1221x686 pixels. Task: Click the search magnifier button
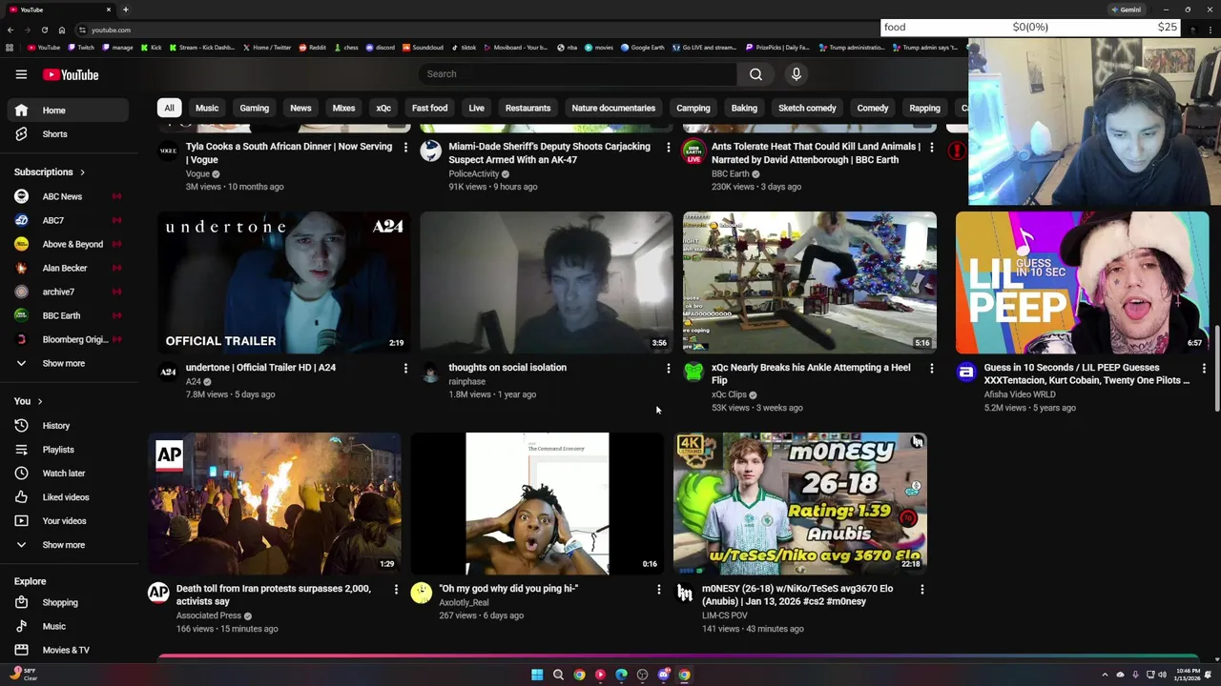pos(755,74)
